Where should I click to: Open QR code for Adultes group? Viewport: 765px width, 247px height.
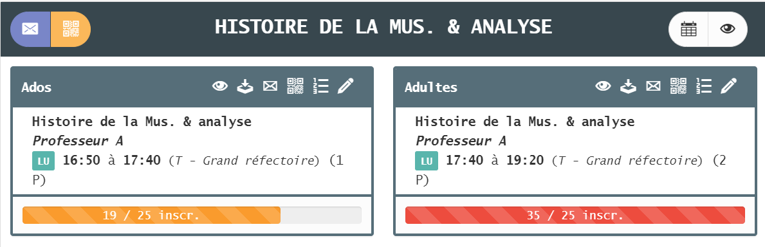coord(679,86)
